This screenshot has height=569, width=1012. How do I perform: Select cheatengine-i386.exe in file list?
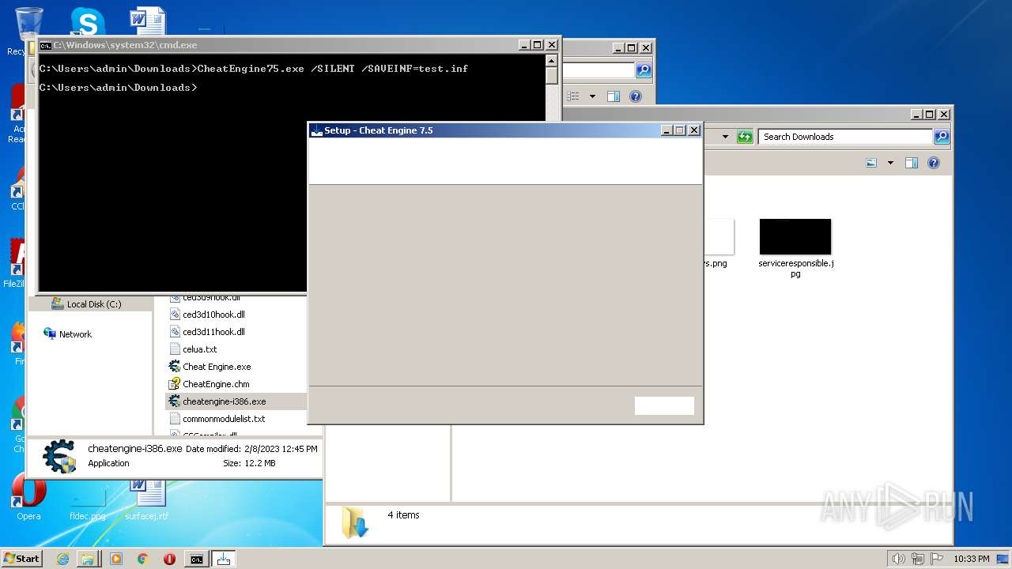coord(225,401)
